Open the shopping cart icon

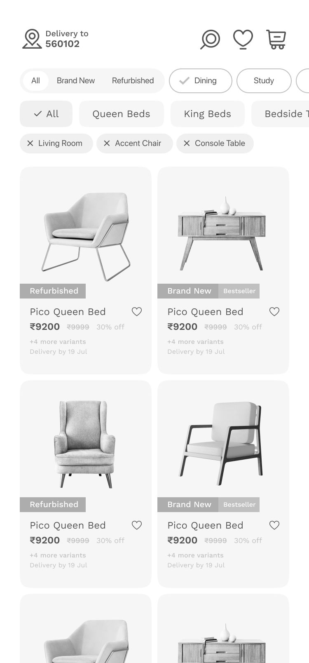click(276, 40)
